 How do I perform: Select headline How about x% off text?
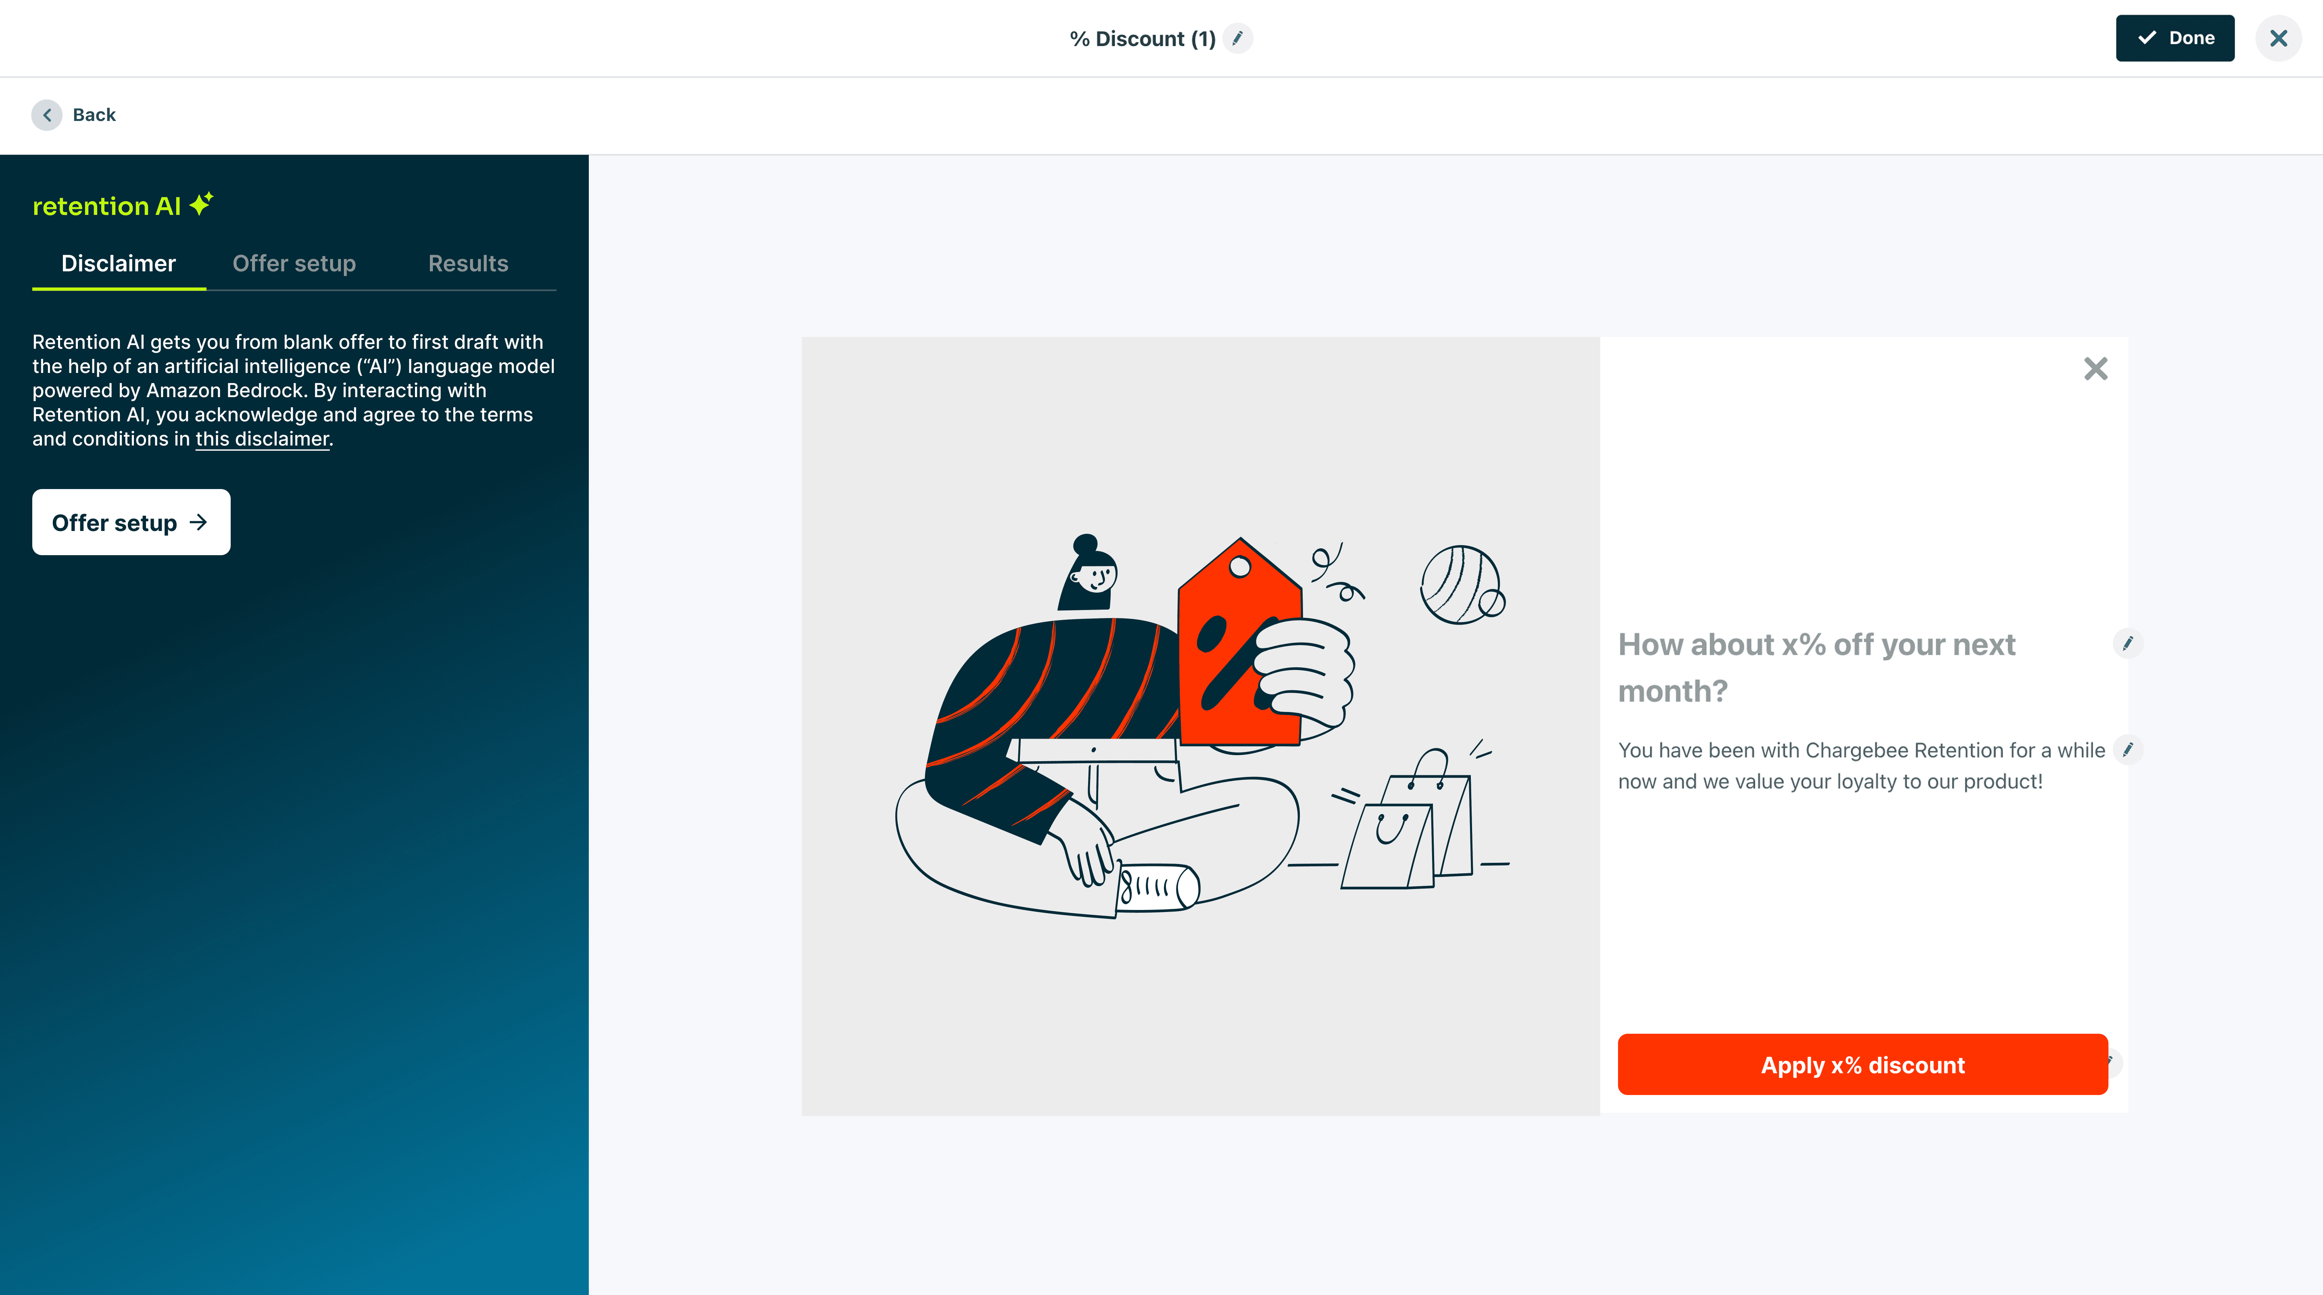[x=1816, y=667]
